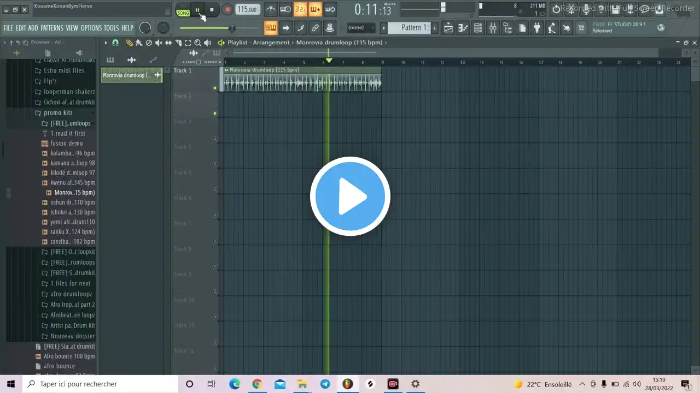Open Telegram from the taskbar

point(325,384)
